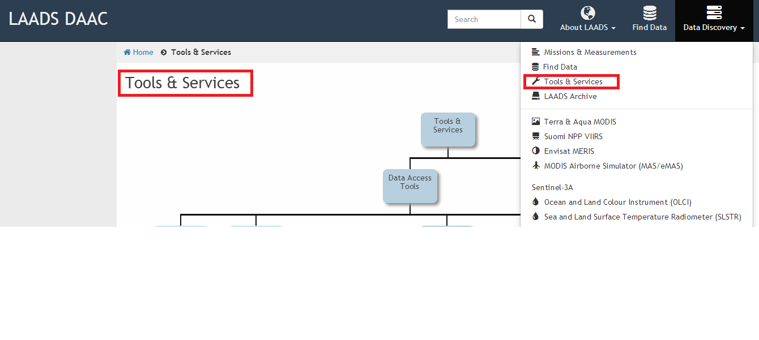The width and height of the screenshot is (759, 340).
Task: Select Sea and Land Surface Temperature Radiometer
Action: (642, 217)
